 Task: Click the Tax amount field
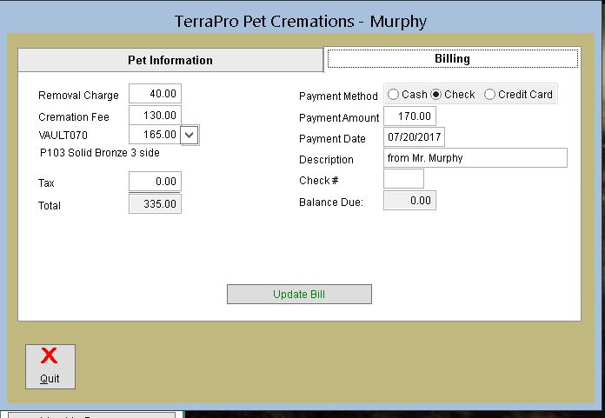click(155, 182)
